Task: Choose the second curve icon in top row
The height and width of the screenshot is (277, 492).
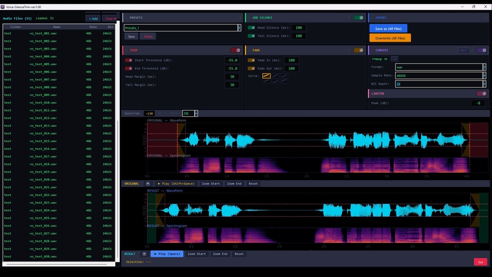Action: tap(275, 76)
